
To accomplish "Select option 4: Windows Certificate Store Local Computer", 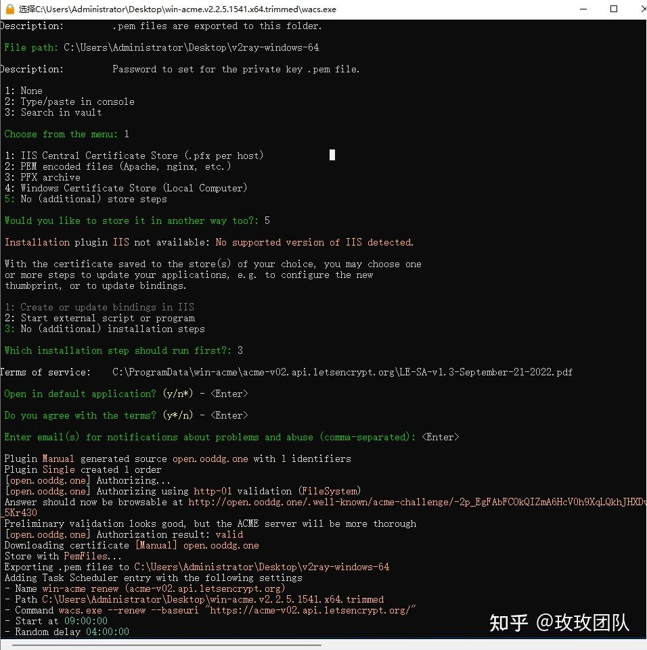I will pos(125,187).
